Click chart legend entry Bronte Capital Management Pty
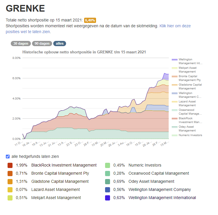 click(186, 78)
